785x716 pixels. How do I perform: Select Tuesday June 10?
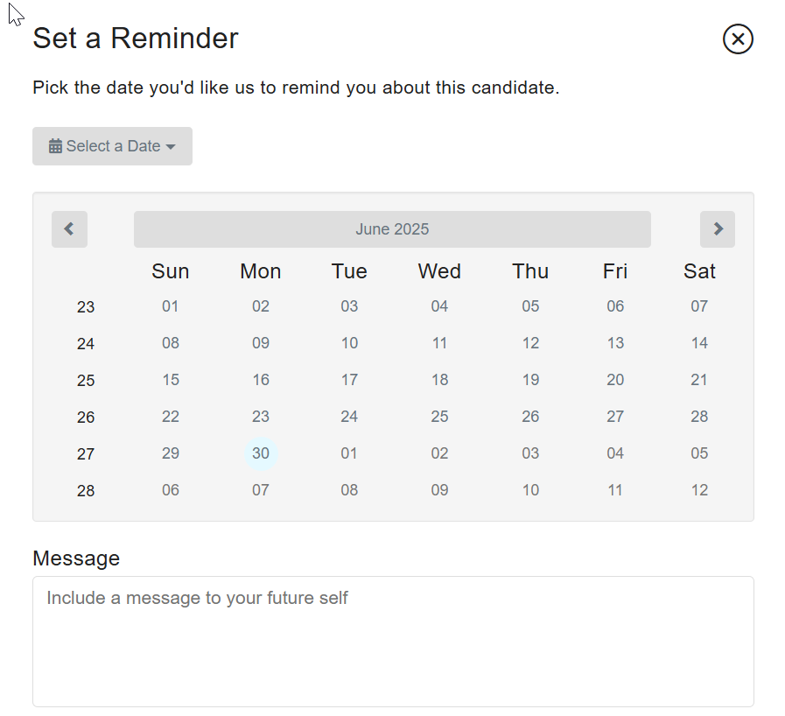click(x=349, y=343)
